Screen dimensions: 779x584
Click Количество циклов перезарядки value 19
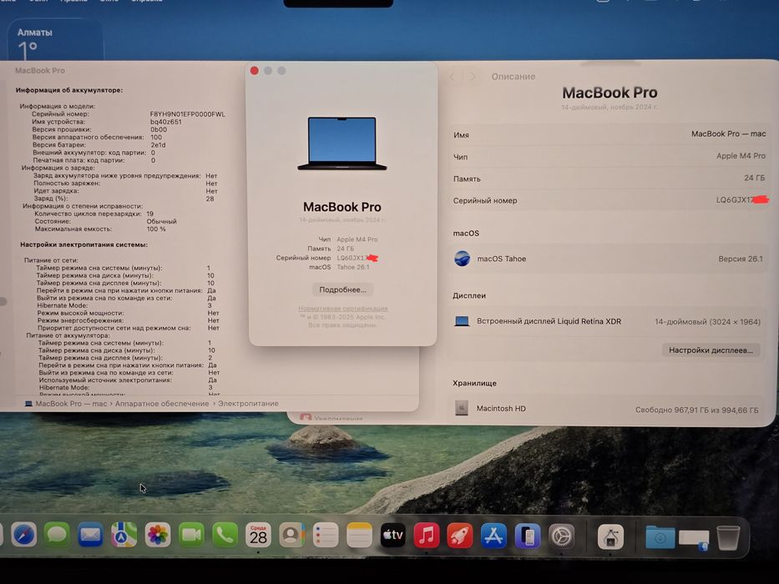(150, 214)
